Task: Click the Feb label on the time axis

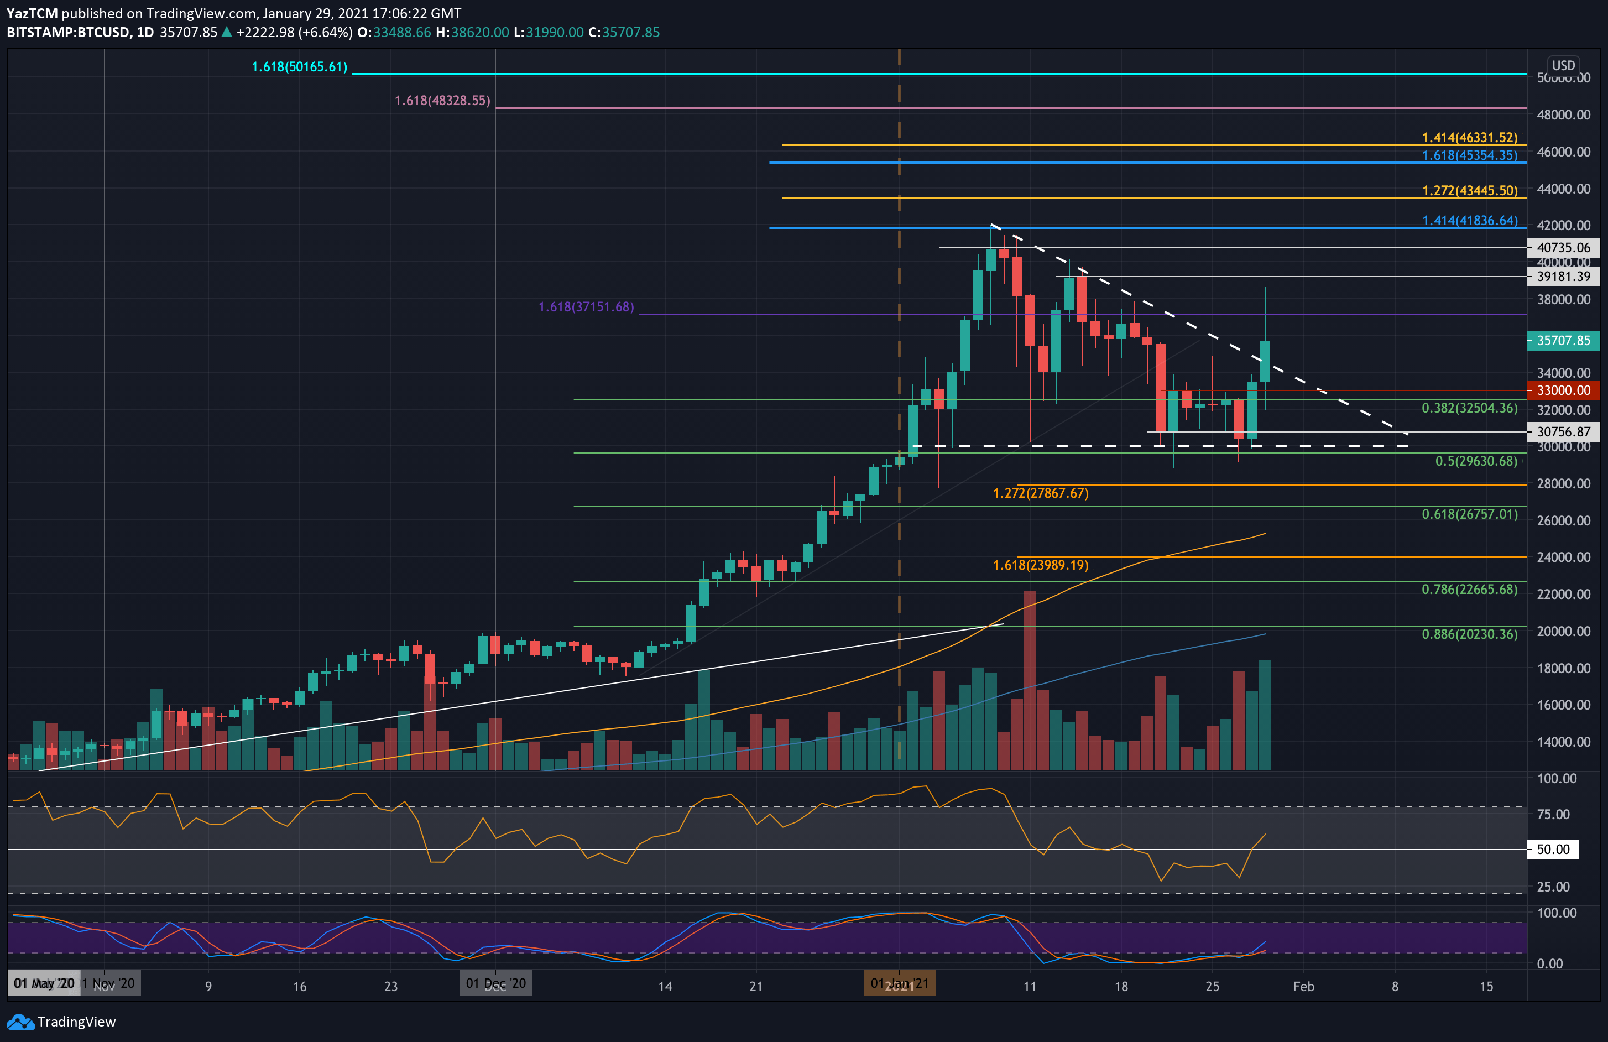Action: tap(1303, 987)
